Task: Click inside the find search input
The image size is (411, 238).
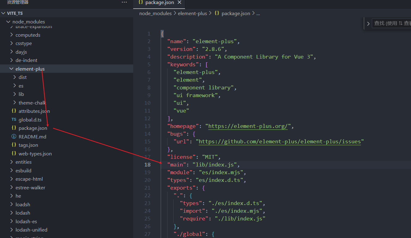Action: (392, 23)
